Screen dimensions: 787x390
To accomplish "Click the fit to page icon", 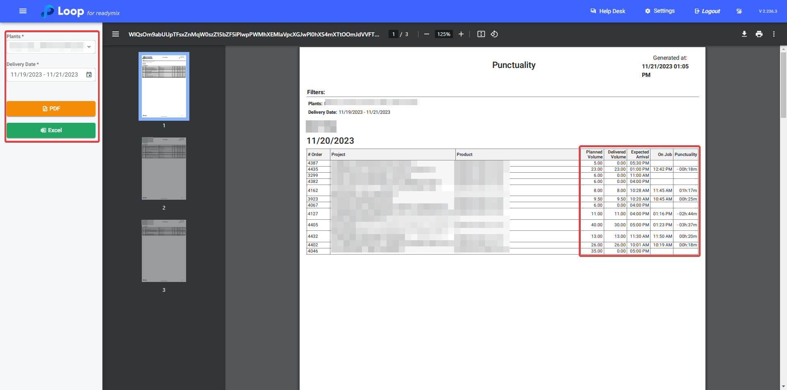I will pos(481,34).
